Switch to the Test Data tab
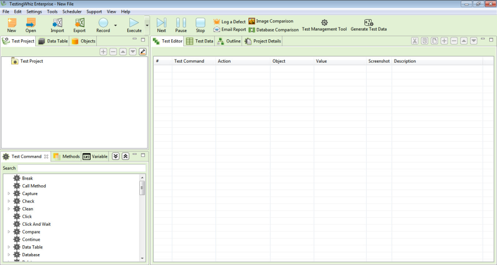This screenshot has height=265, width=497. 199,41
